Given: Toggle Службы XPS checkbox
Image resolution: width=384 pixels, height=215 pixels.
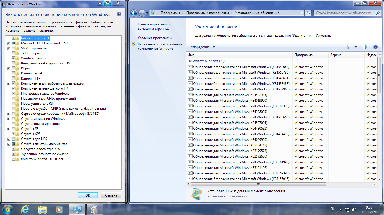Looking at the screenshot, I should [13, 134].
